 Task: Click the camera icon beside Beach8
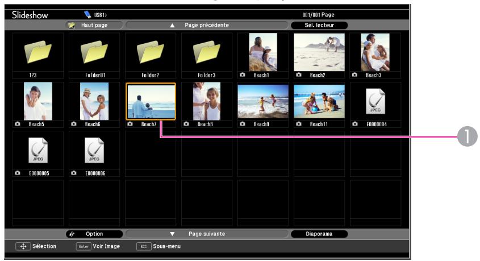186,123
